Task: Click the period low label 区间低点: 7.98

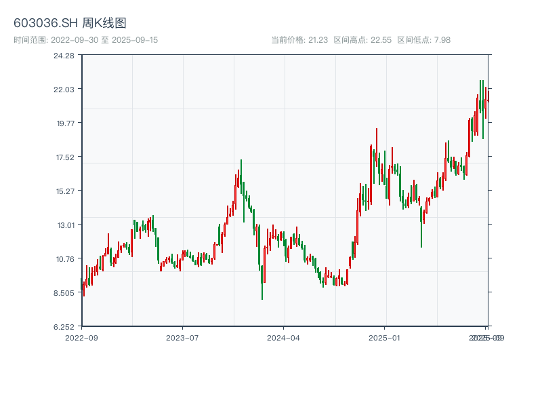Action: 424,40
